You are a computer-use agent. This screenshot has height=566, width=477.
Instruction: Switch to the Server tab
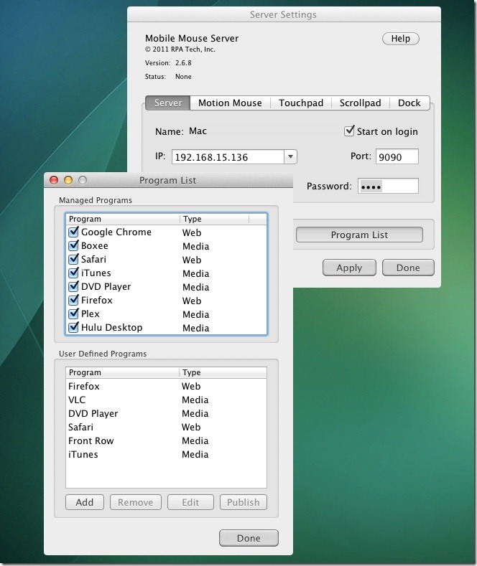pyautogui.click(x=167, y=103)
